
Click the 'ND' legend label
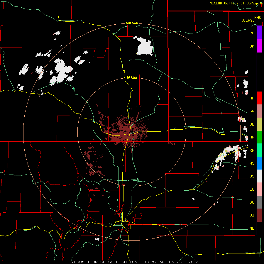(x=252, y=229)
